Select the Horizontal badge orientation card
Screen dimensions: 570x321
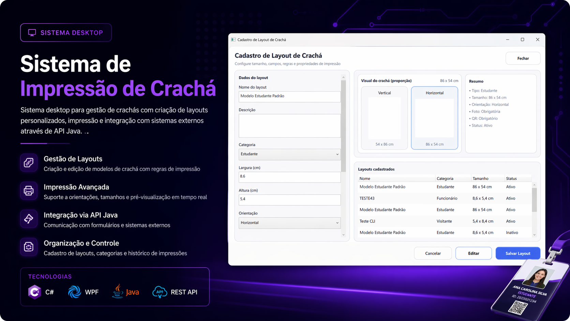(434, 118)
